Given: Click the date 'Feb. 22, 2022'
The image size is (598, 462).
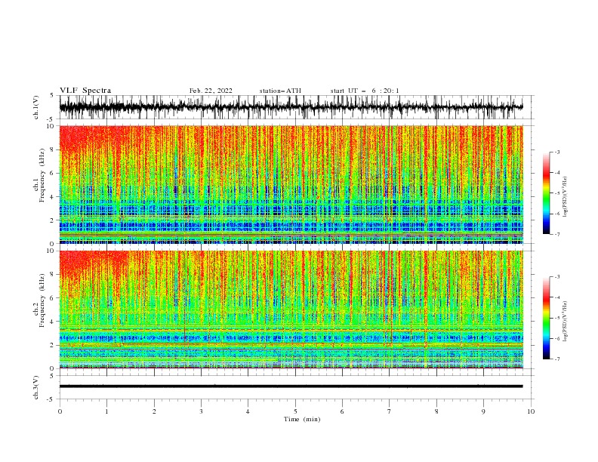Looking at the screenshot, I should coord(211,91).
